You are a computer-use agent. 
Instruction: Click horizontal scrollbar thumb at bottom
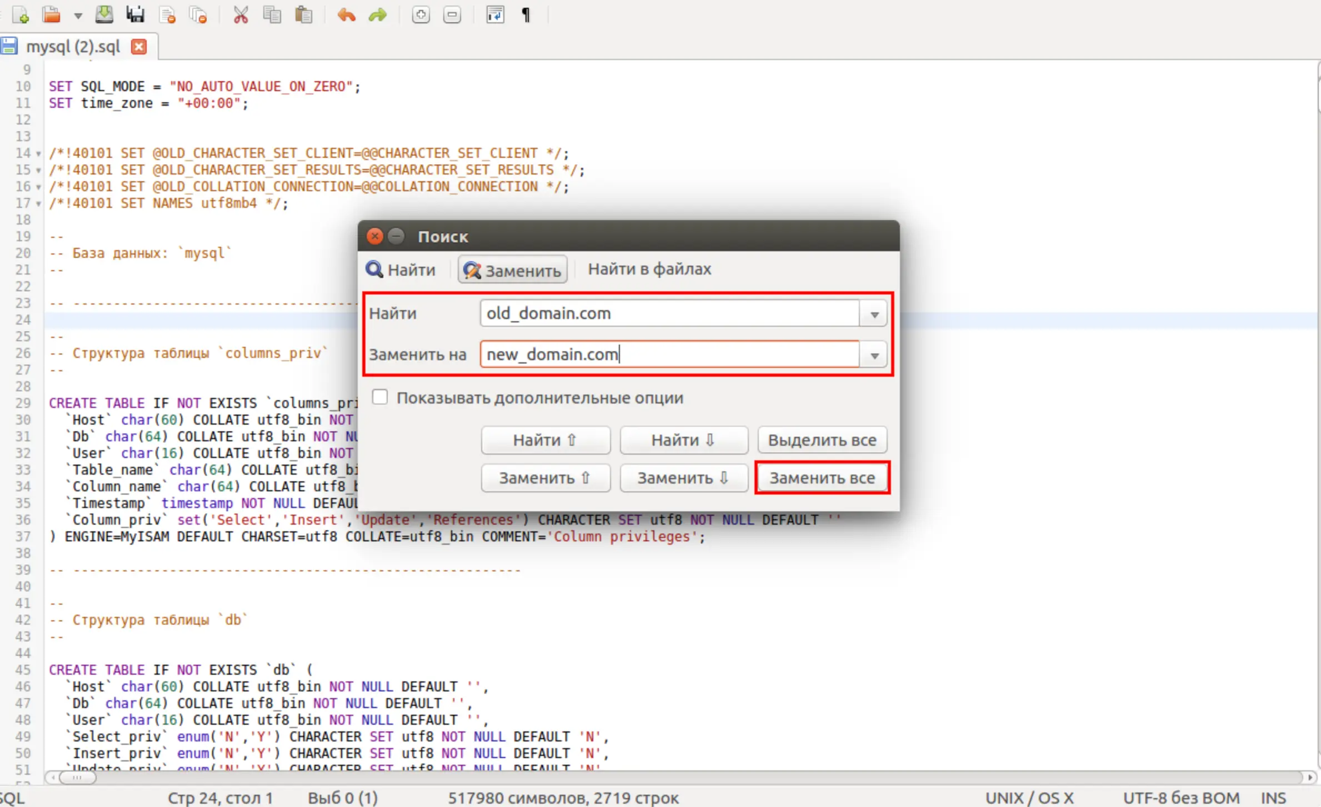coord(77,778)
